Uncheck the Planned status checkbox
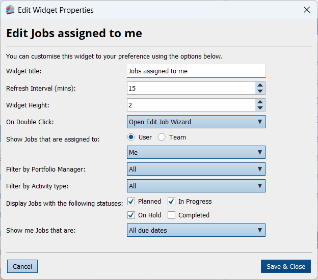This screenshot has height=280, width=318. click(131, 202)
